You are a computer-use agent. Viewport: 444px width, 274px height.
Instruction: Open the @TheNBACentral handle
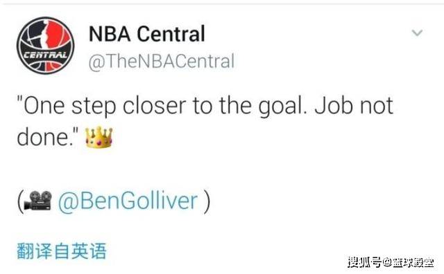coord(162,62)
